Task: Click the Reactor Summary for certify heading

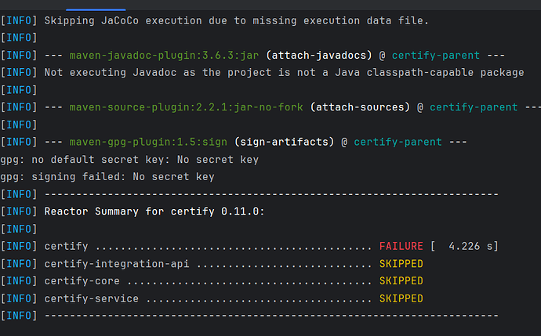Action: [154, 211]
